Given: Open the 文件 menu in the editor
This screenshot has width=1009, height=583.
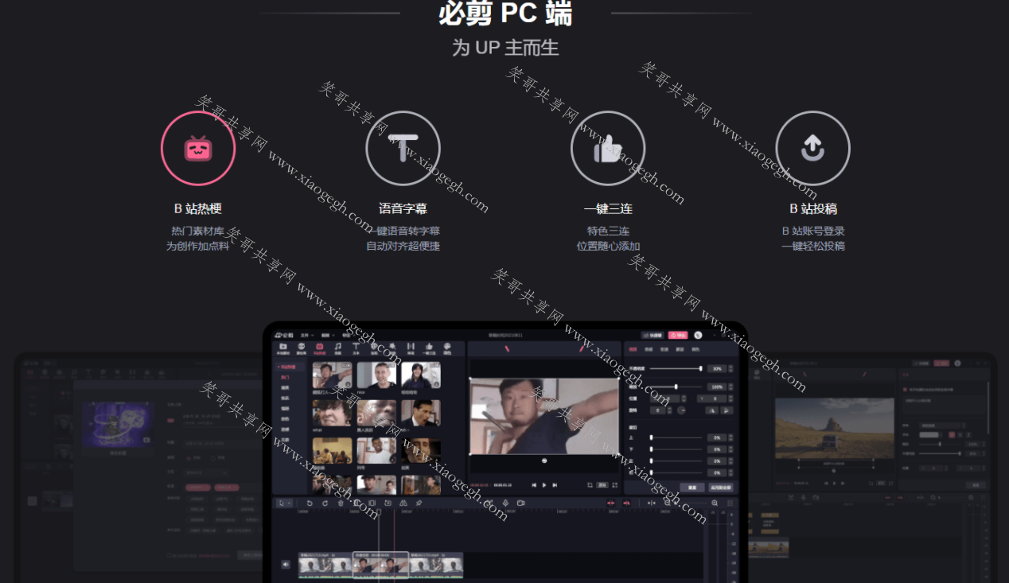Looking at the screenshot, I should (306, 336).
